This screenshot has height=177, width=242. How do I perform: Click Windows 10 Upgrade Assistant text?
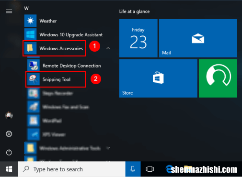[x=71, y=35]
